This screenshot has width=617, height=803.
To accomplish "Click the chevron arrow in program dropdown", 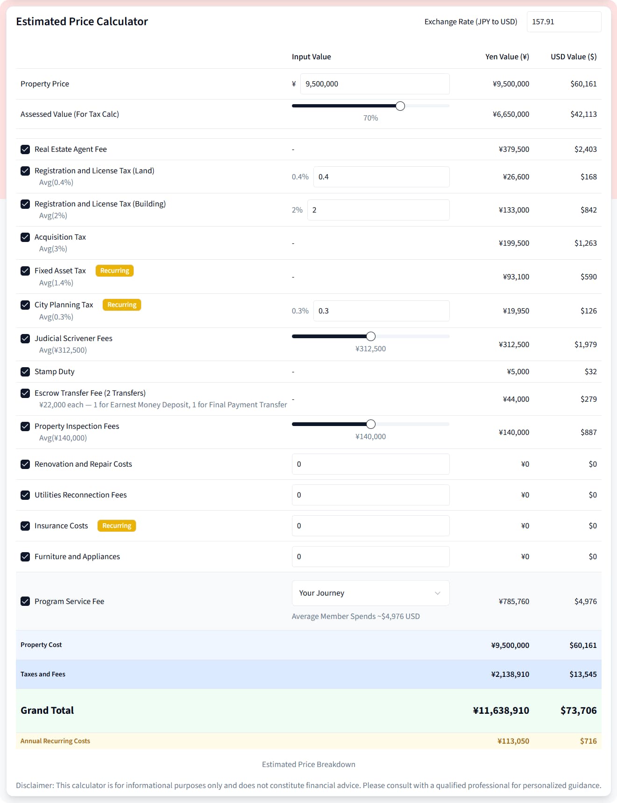I will tap(438, 593).
